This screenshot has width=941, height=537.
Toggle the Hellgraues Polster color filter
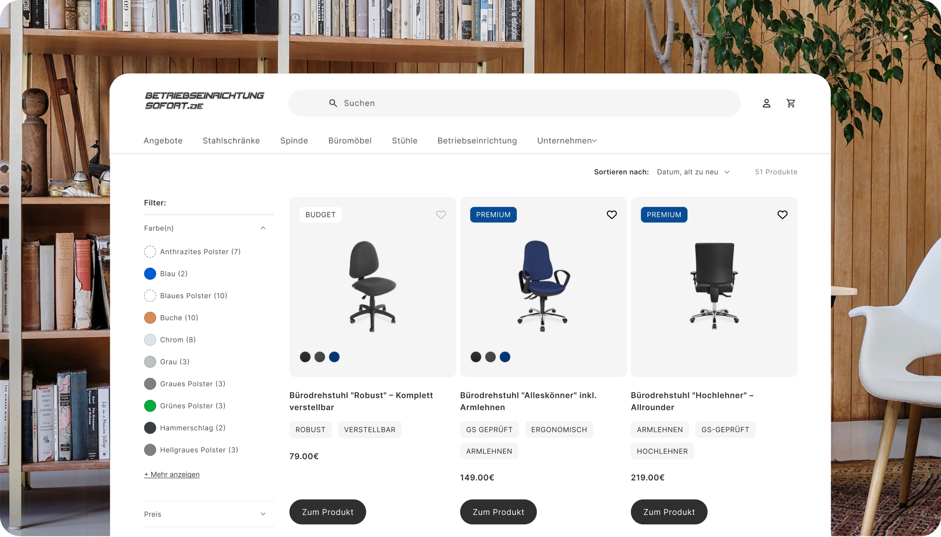(191, 450)
